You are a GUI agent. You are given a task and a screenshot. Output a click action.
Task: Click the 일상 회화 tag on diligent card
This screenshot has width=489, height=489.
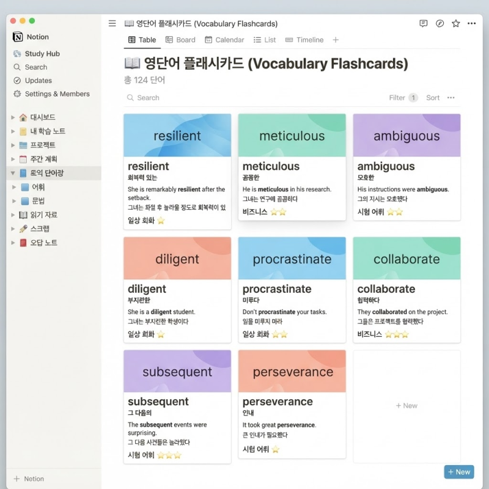(141, 334)
